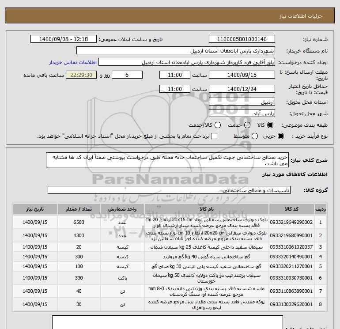The image size is (340, 329).
Task: Click quantity 330 in row 6
Action: point(79,278)
